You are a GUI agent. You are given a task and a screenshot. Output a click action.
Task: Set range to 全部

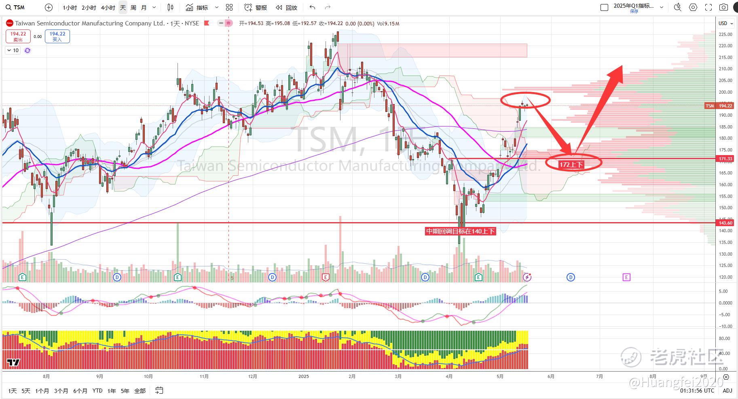[140, 391]
